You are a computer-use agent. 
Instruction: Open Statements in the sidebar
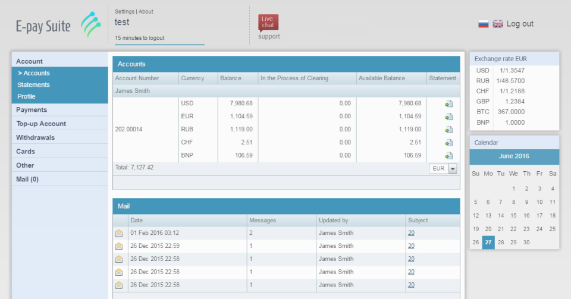tap(33, 85)
